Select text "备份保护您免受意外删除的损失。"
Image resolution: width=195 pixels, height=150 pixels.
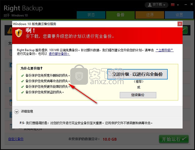pos(48,75)
